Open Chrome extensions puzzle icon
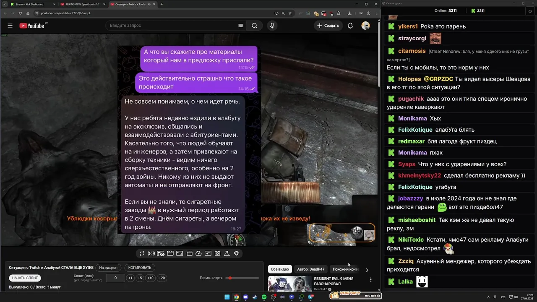The width and height of the screenshot is (537, 302). (x=338, y=13)
